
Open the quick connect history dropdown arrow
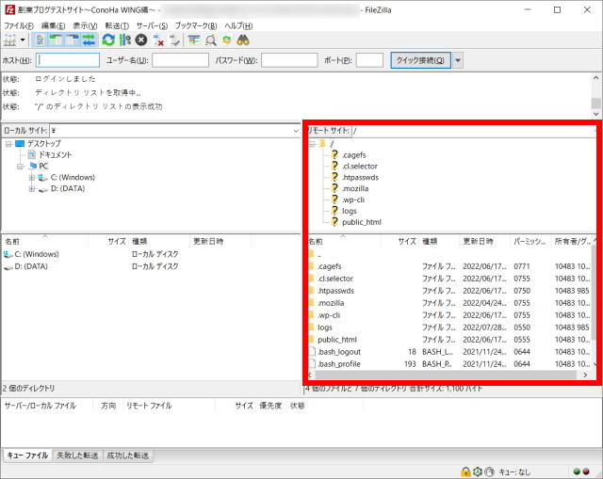point(458,60)
